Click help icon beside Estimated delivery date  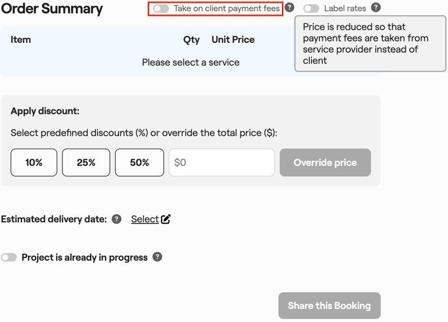coord(117,219)
